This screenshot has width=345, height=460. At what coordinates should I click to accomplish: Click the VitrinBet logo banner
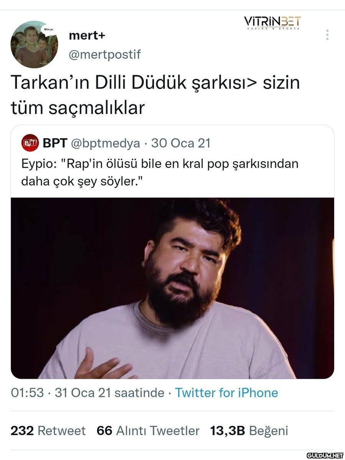point(272,23)
